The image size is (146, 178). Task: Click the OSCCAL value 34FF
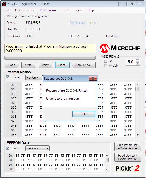88,36
